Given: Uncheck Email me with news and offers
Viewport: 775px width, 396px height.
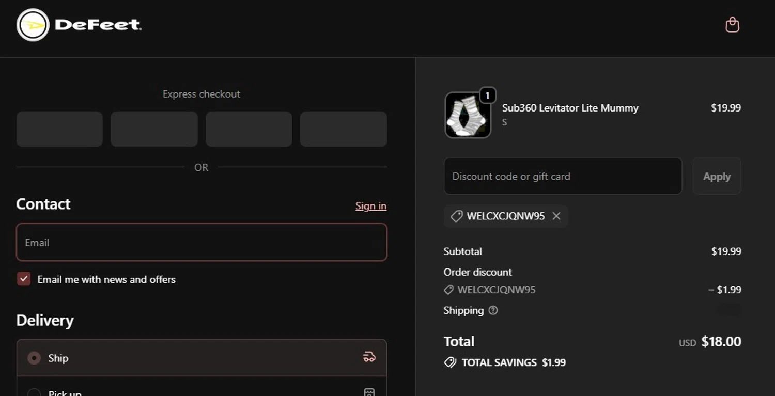Looking at the screenshot, I should click(x=24, y=279).
